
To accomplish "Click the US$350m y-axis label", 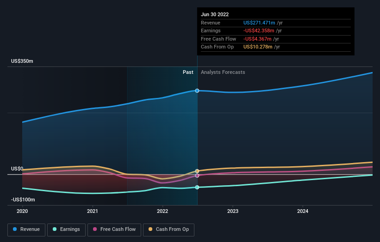I will tap(22, 61).
